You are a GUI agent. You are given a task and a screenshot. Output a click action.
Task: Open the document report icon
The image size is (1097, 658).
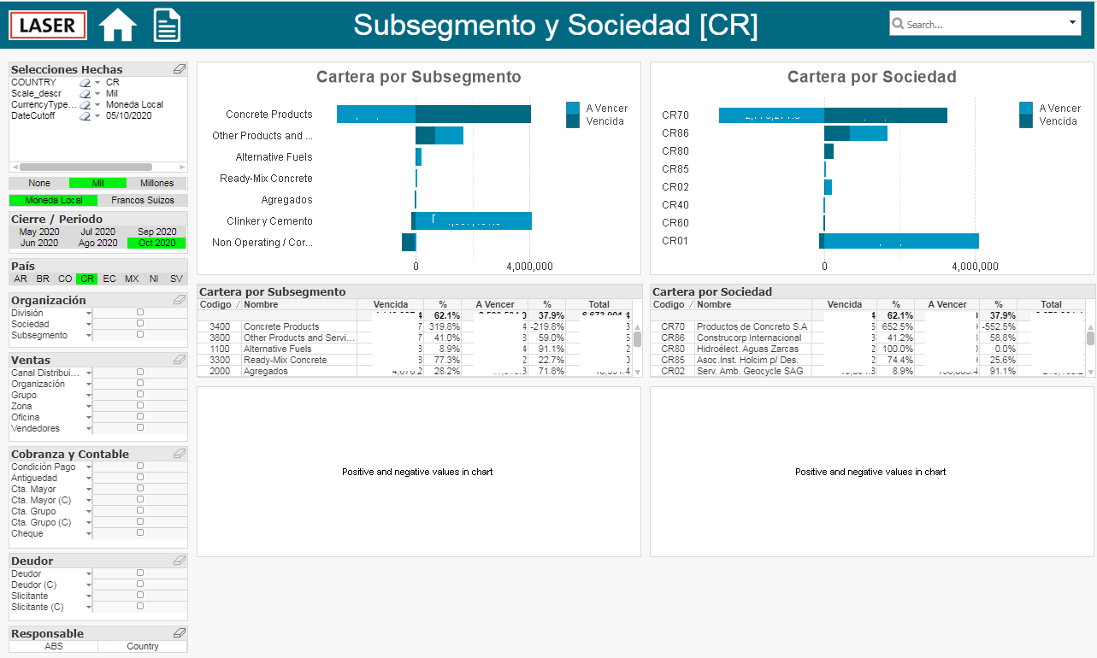[x=167, y=24]
